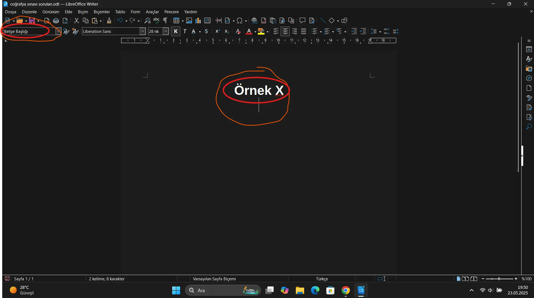This screenshot has width=534, height=298.
Task: Apply subscript formatting
Action: [x=227, y=32]
